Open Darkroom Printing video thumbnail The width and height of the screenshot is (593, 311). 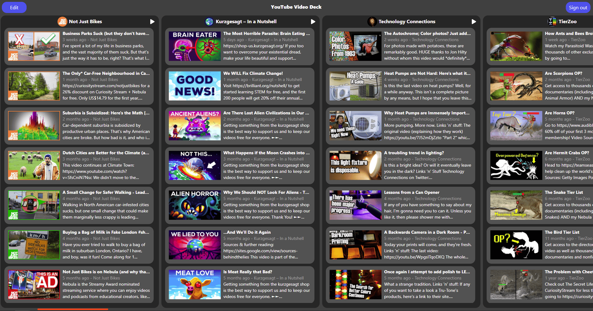pyautogui.click(x=356, y=245)
